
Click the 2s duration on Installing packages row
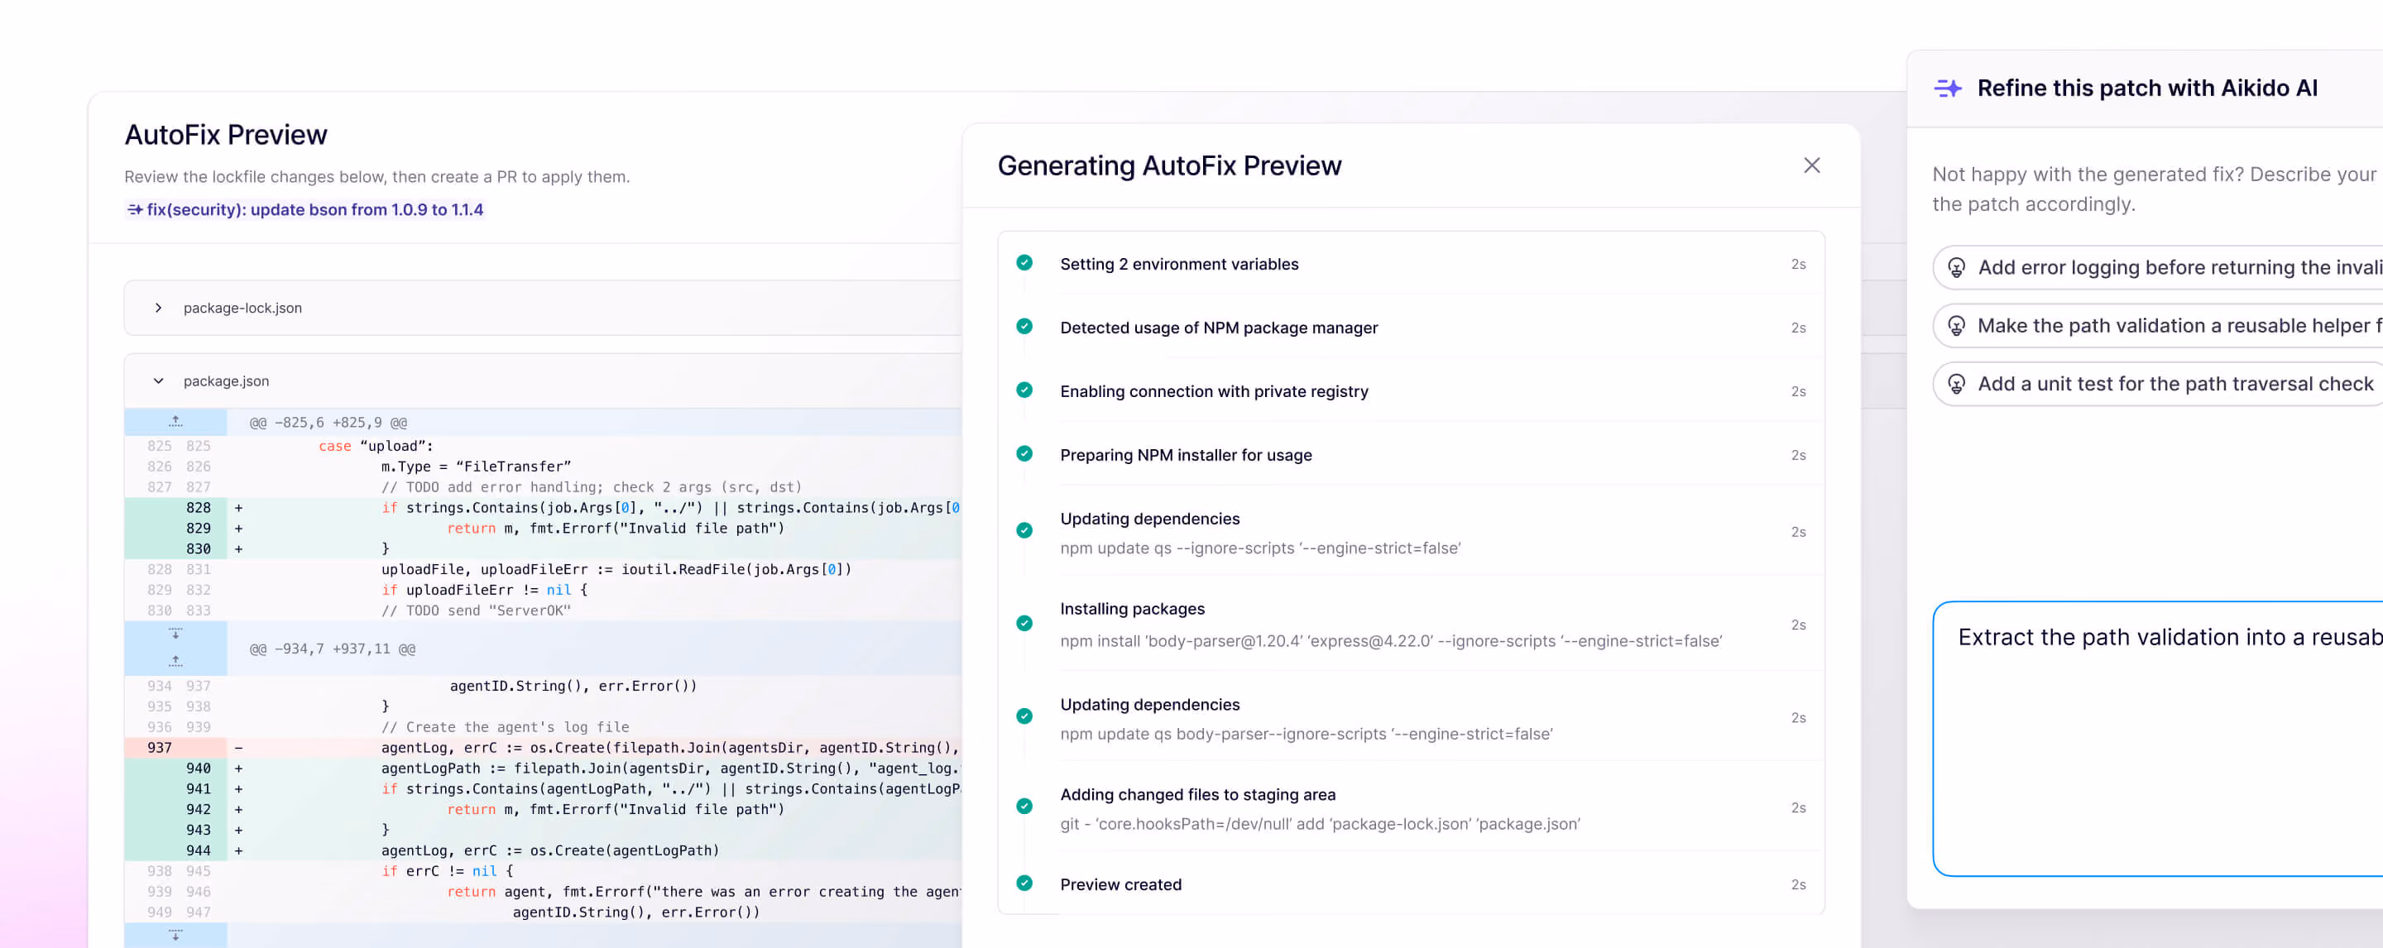click(x=1797, y=625)
